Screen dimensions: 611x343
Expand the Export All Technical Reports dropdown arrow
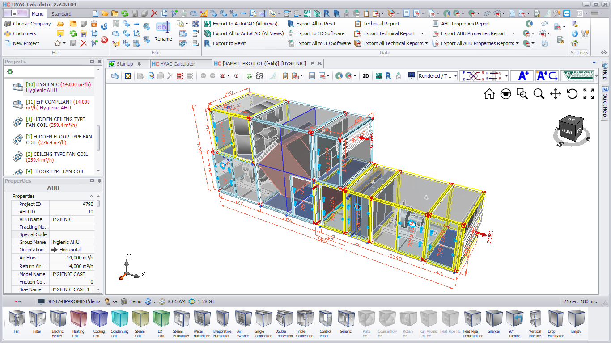(x=426, y=43)
